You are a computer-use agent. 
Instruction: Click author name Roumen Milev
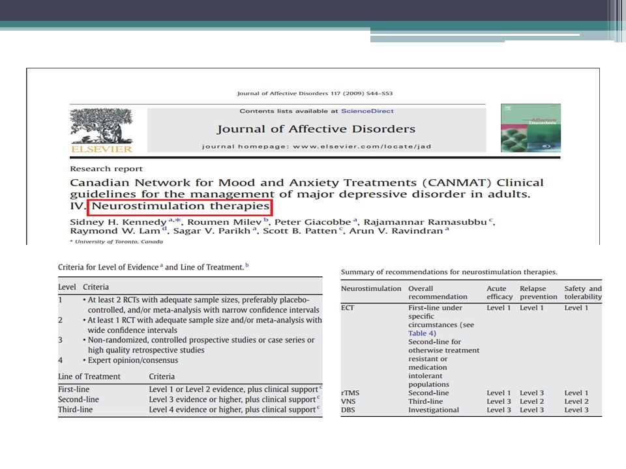click(x=224, y=222)
